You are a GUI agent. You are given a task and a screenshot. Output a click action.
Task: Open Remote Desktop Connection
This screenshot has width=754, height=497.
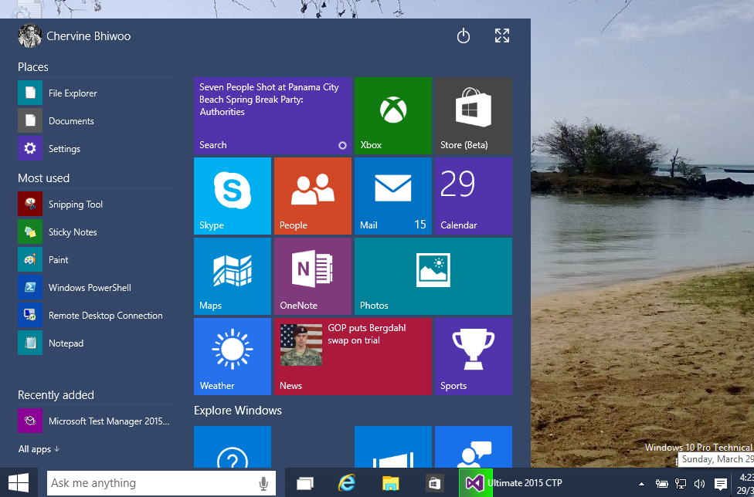(96, 316)
